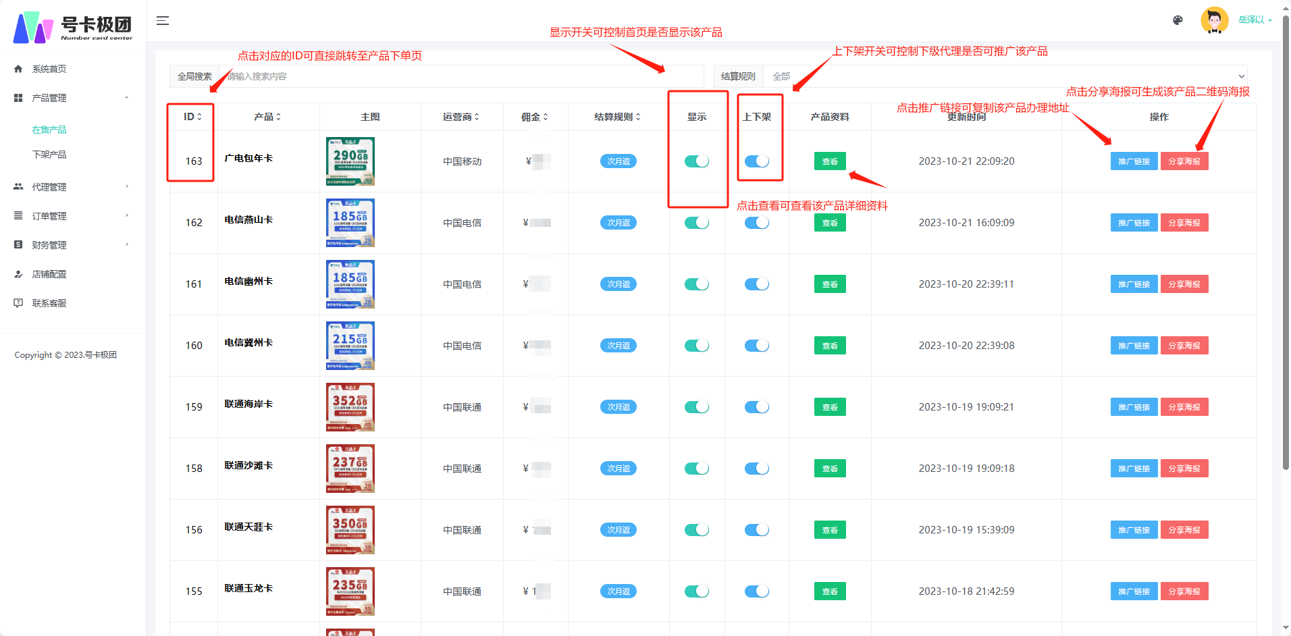Open 联系客服 in the sidebar
The height and width of the screenshot is (636, 1291).
[x=49, y=303]
